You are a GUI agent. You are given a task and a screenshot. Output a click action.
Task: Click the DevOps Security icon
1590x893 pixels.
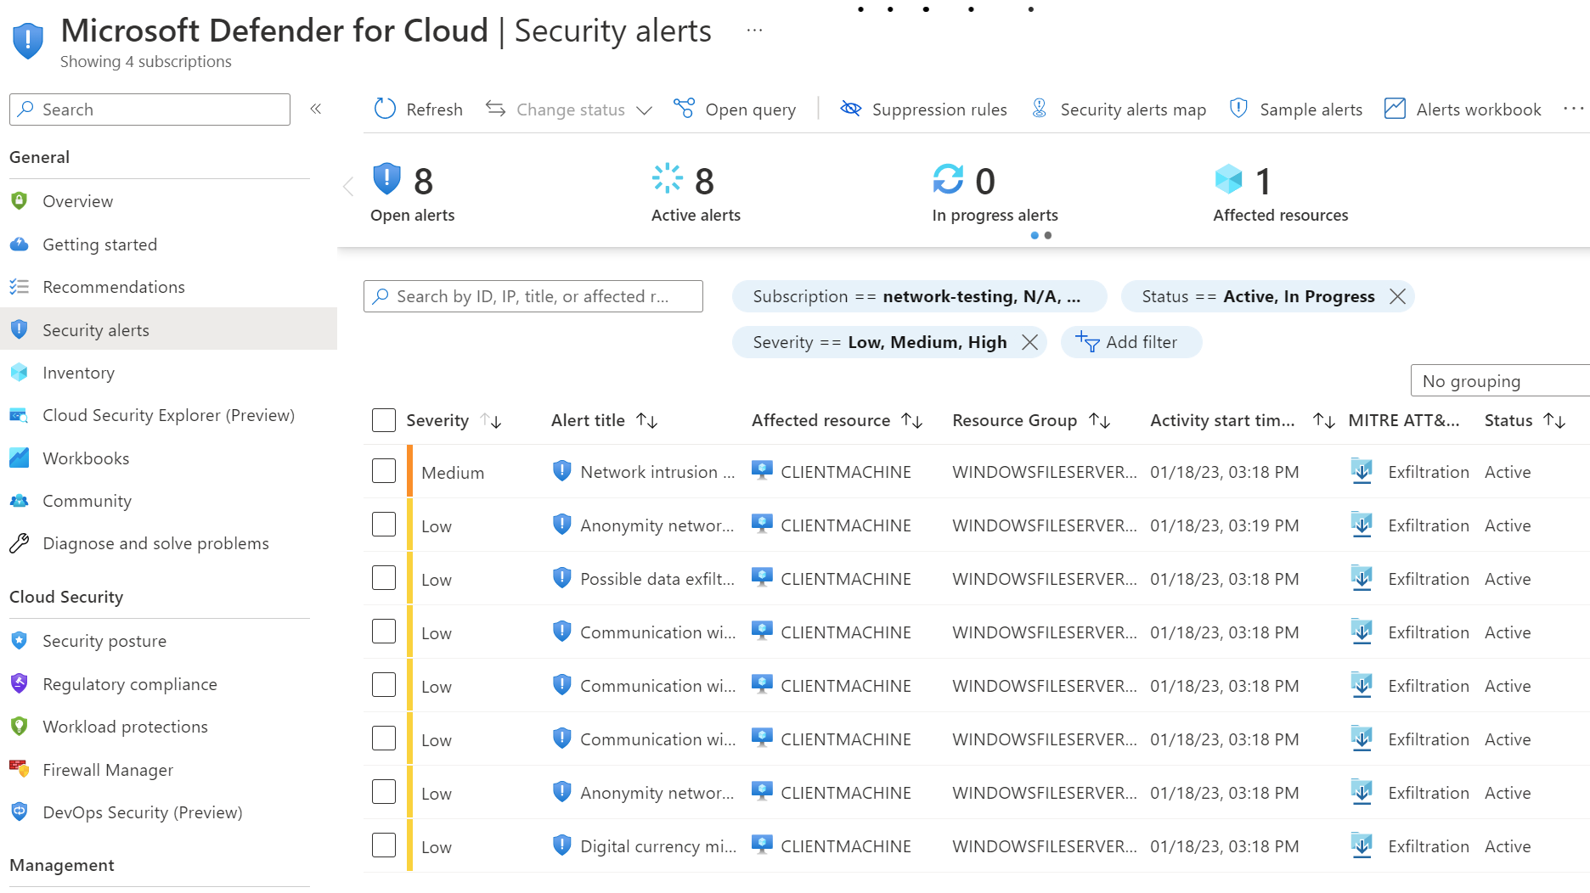coord(19,812)
